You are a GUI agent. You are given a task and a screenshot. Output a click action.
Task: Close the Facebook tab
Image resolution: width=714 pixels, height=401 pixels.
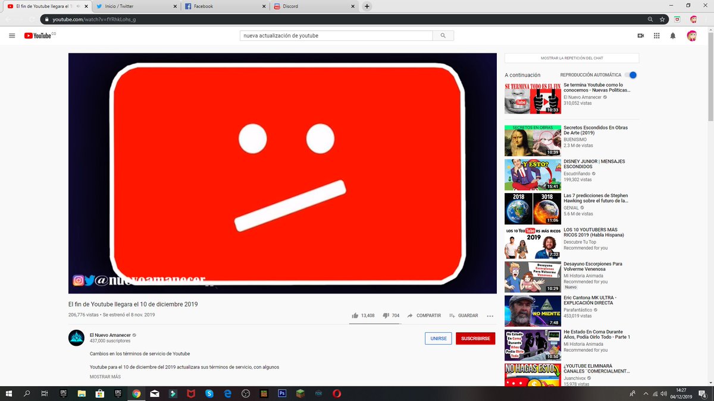[263, 7]
